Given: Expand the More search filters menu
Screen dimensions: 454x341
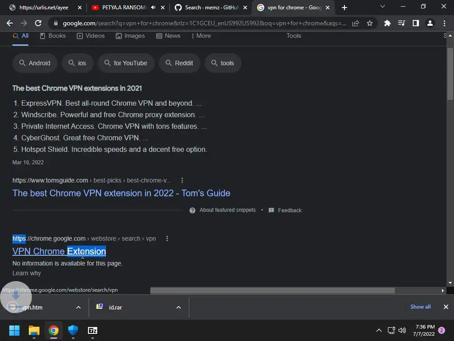Looking at the screenshot, I should pyautogui.click(x=201, y=36).
